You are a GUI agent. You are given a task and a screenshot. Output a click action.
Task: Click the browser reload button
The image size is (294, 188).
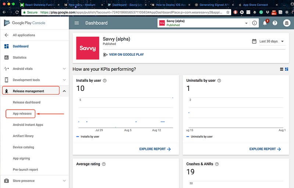coord(17,12)
